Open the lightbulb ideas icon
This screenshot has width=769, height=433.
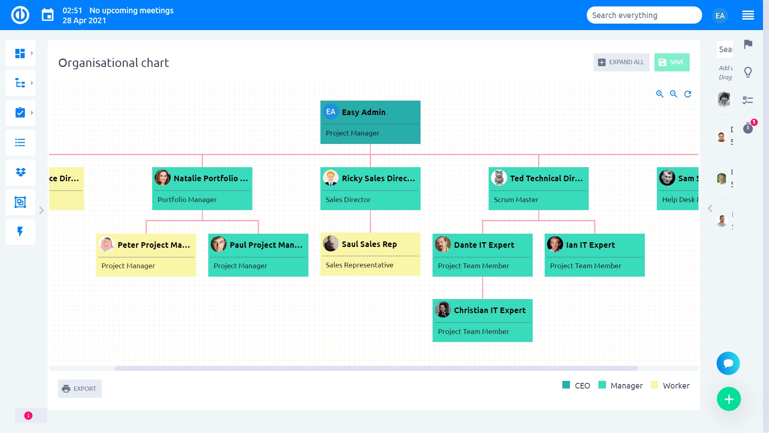[x=747, y=72]
